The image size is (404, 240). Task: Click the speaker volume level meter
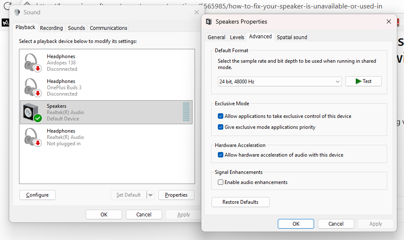tap(186, 112)
